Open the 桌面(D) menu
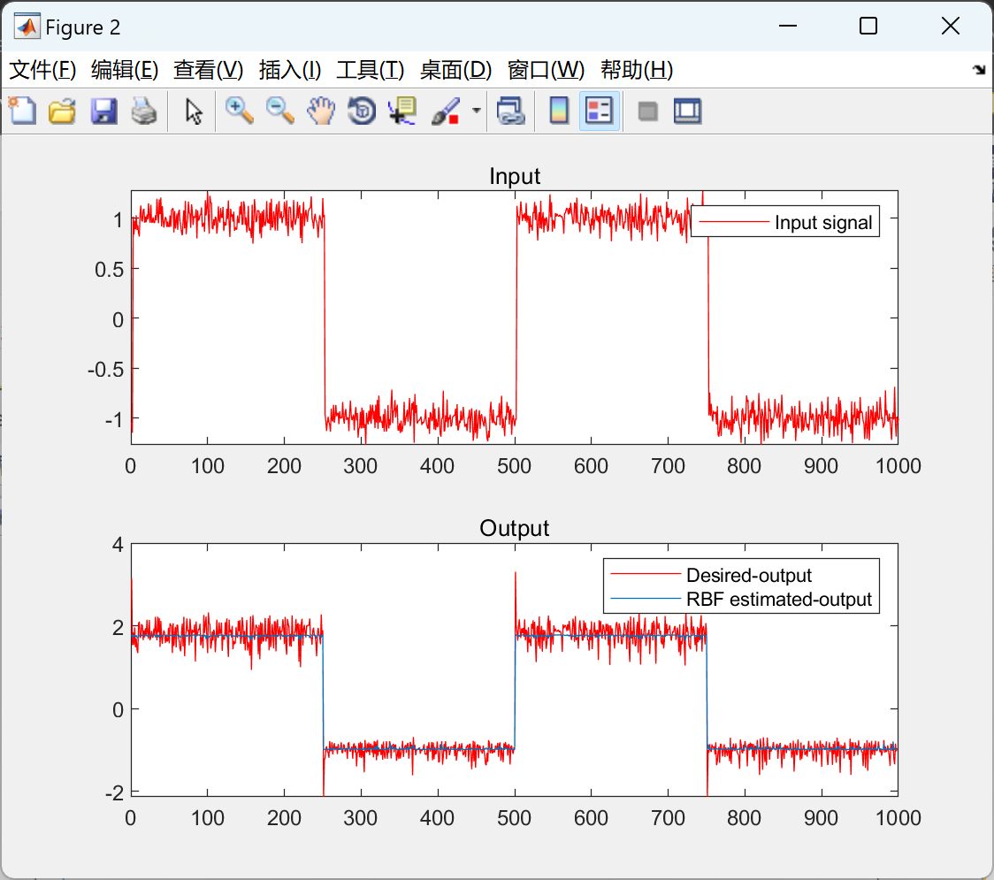Image resolution: width=994 pixels, height=880 pixels. pyautogui.click(x=455, y=70)
